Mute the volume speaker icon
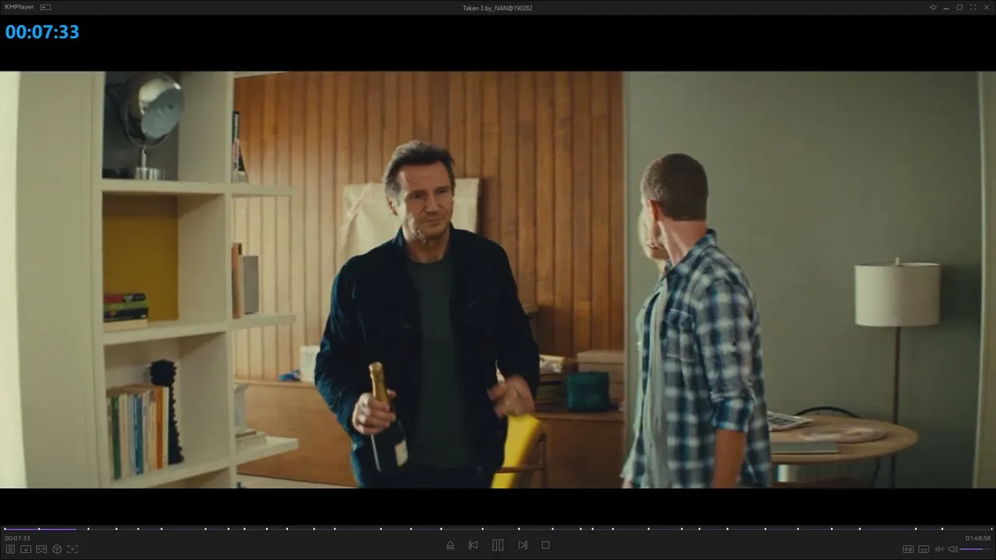 point(952,549)
